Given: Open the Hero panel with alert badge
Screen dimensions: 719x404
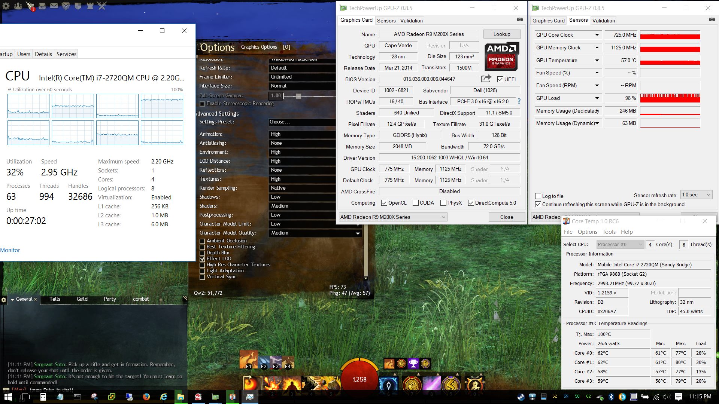Looking at the screenshot, I should 30,6.
